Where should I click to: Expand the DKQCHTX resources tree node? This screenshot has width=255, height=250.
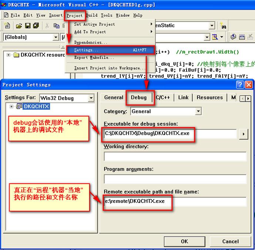click(8, 55)
